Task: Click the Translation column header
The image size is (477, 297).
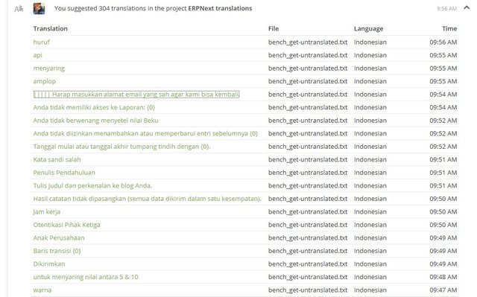Action: [x=50, y=29]
